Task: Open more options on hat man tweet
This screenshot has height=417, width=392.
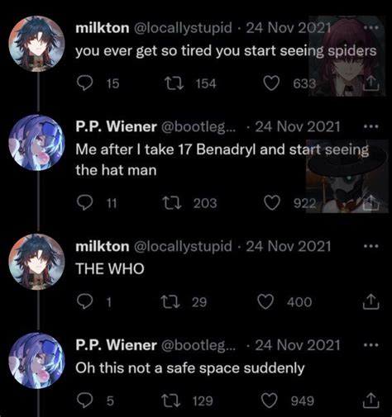Action: click(x=371, y=126)
